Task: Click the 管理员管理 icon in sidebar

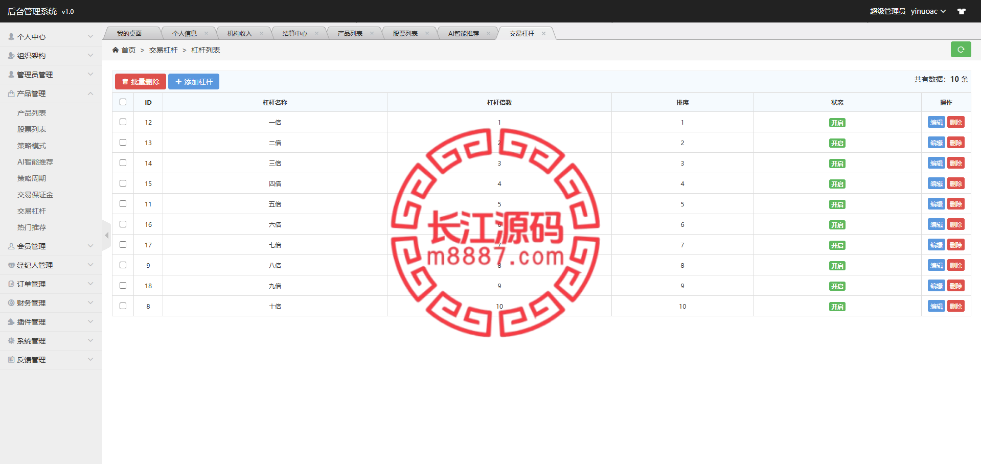Action: pyautogui.click(x=11, y=75)
